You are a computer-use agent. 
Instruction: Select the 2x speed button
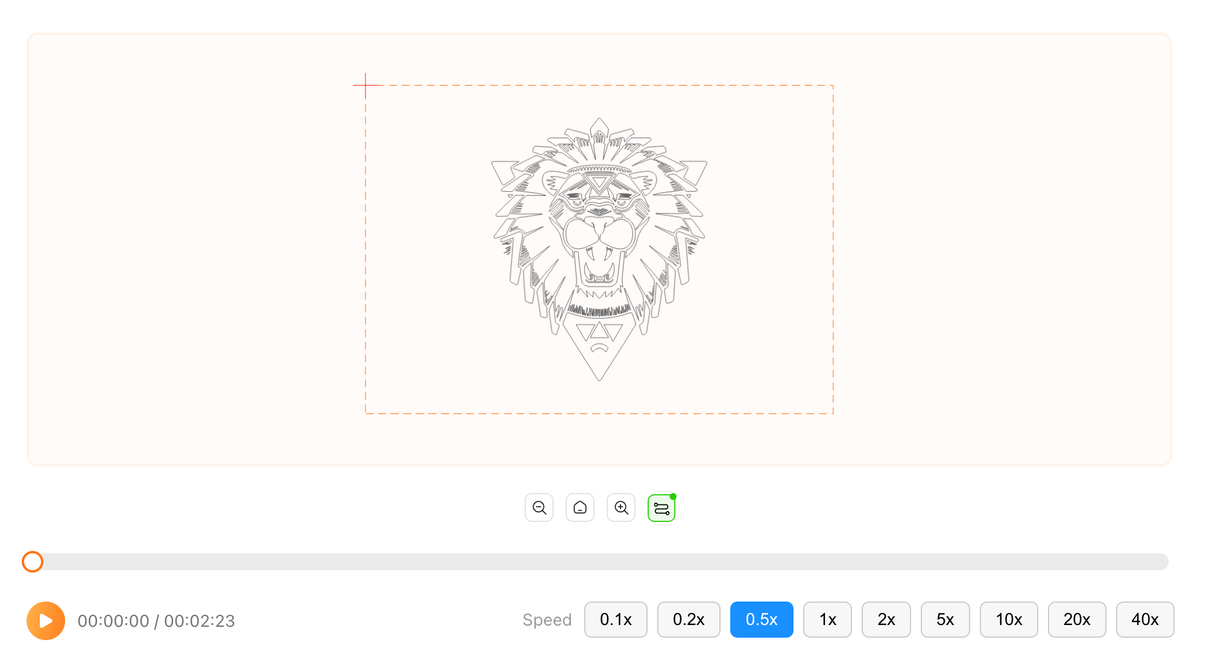(x=886, y=620)
